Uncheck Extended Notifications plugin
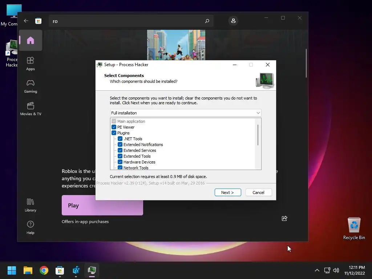 (x=120, y=145)
